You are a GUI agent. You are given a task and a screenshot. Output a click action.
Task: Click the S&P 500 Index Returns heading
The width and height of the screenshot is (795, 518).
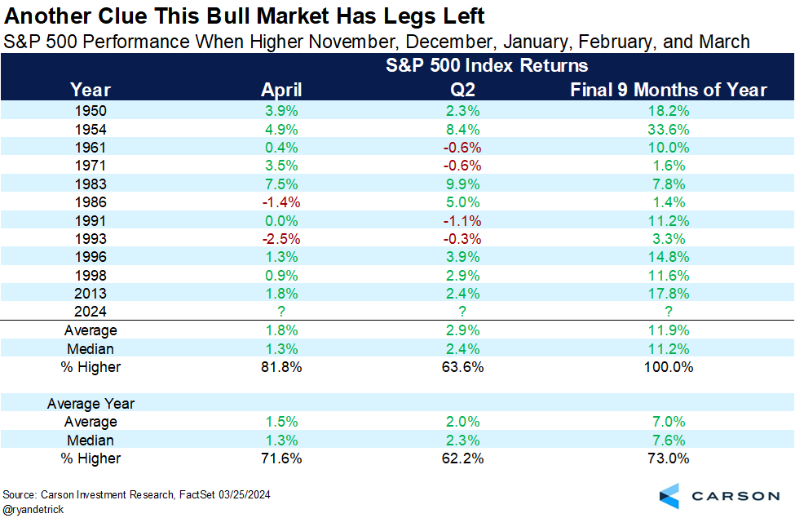pyautogui.click(x=487, y=65)
